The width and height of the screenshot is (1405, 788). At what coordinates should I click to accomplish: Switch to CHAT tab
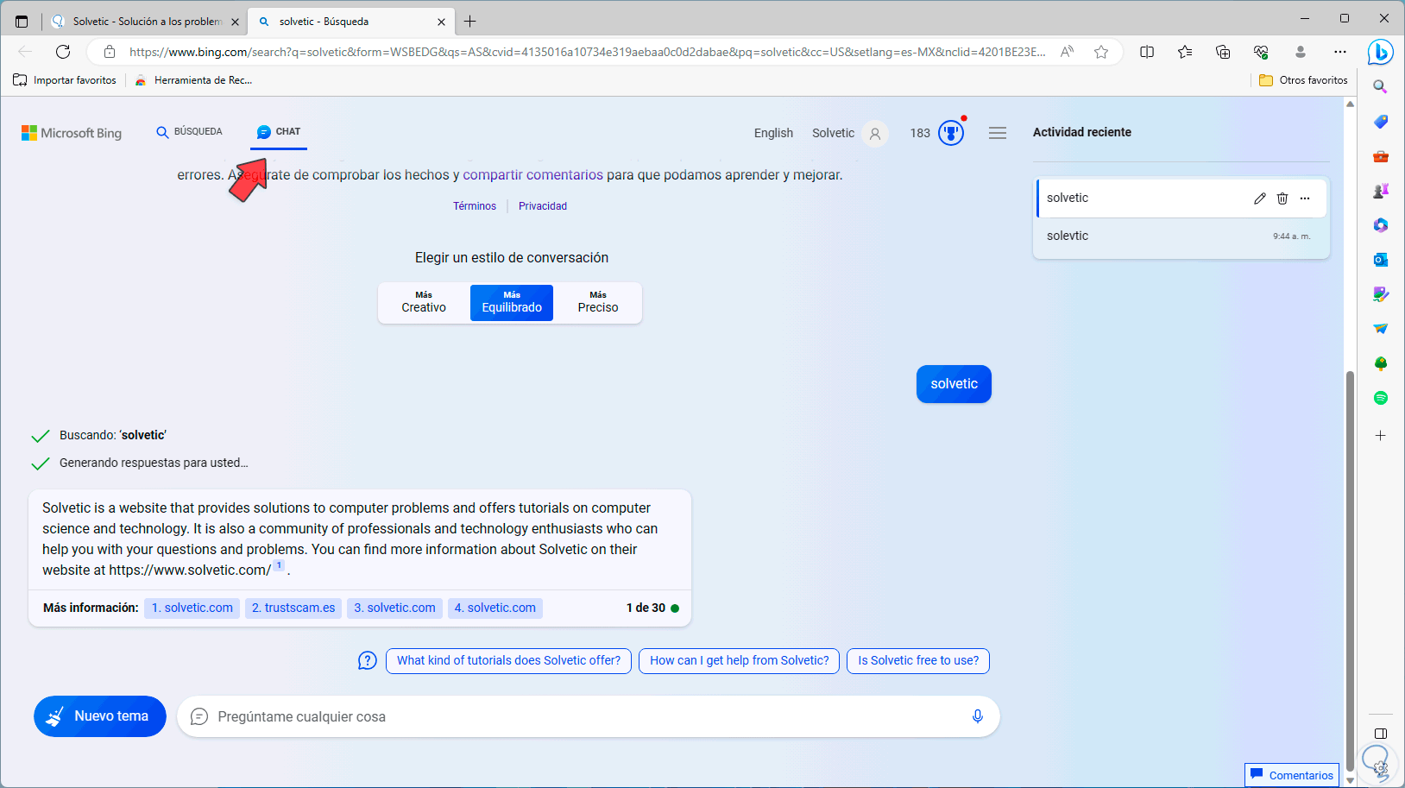coord(279,132)
